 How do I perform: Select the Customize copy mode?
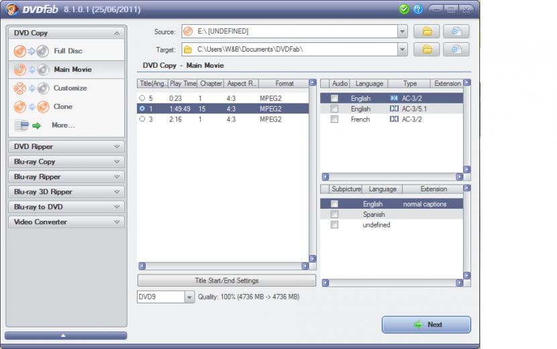click(x=66, y=88)
